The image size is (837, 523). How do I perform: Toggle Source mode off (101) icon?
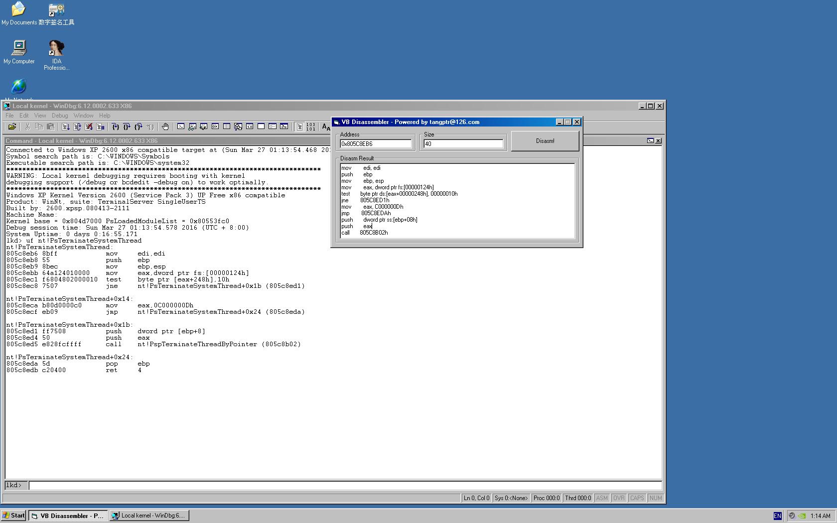coord(311,127)
